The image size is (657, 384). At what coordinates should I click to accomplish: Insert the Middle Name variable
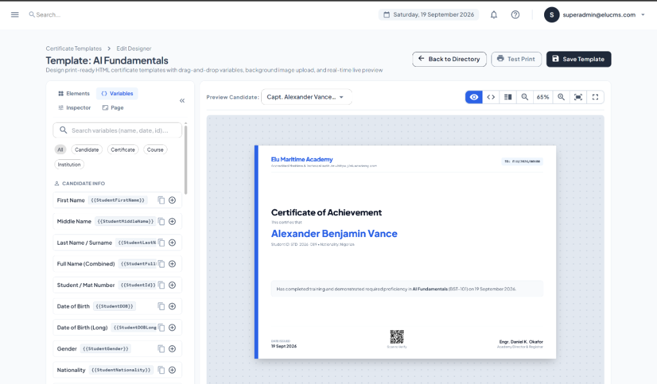pos(172,222)
